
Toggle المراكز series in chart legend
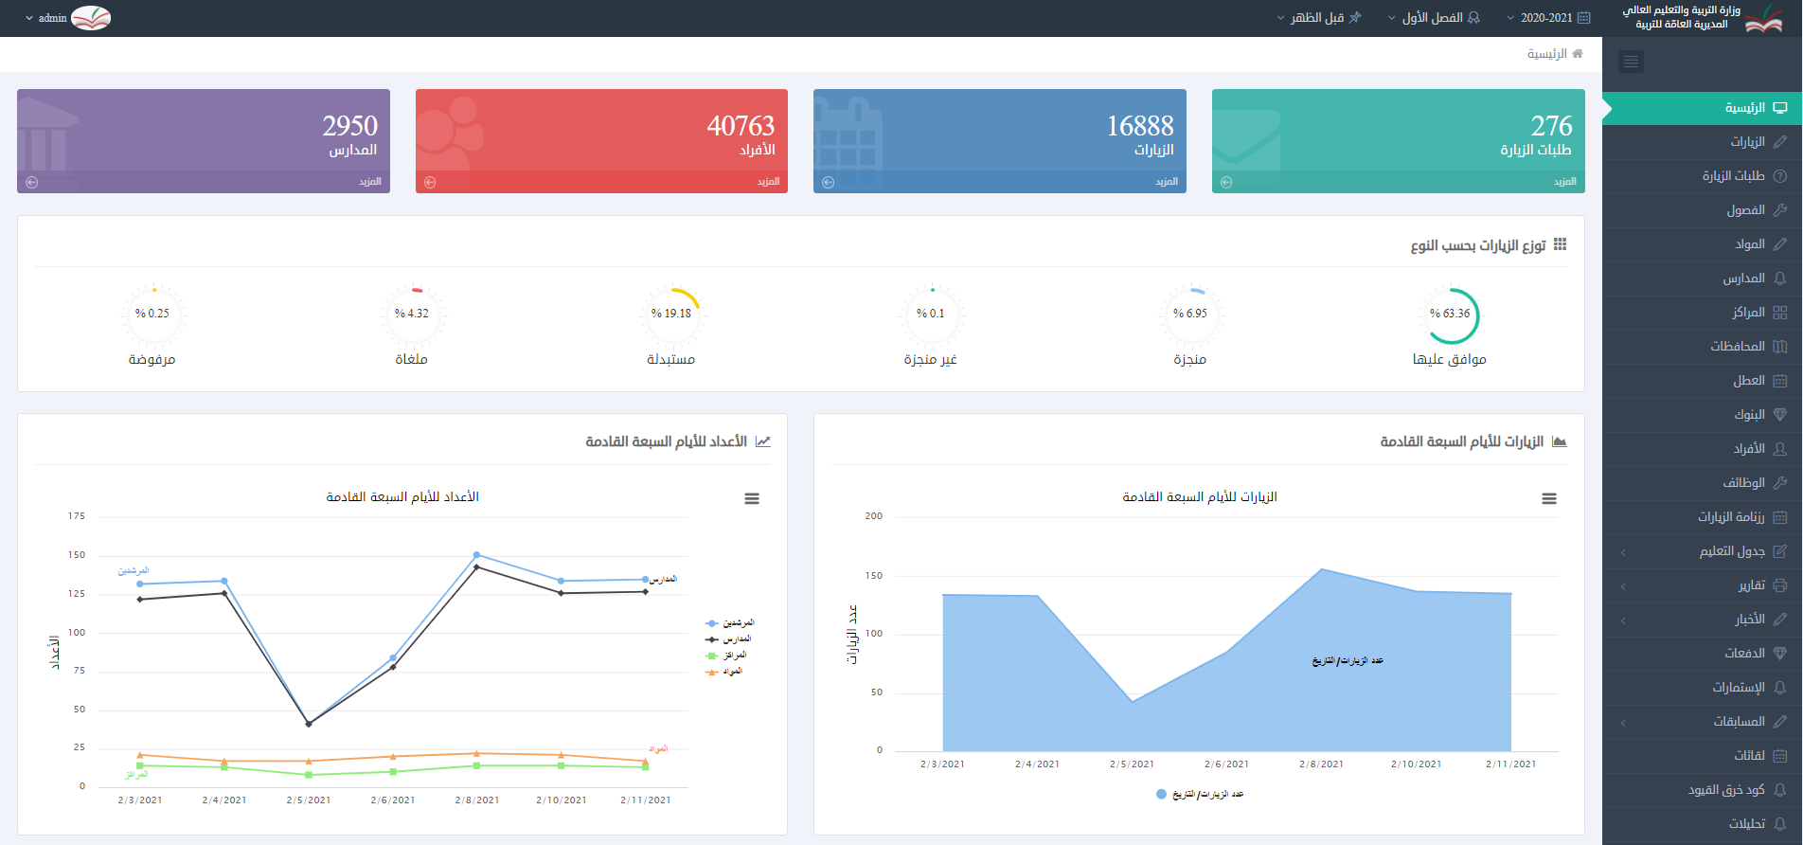coord(726,656)
